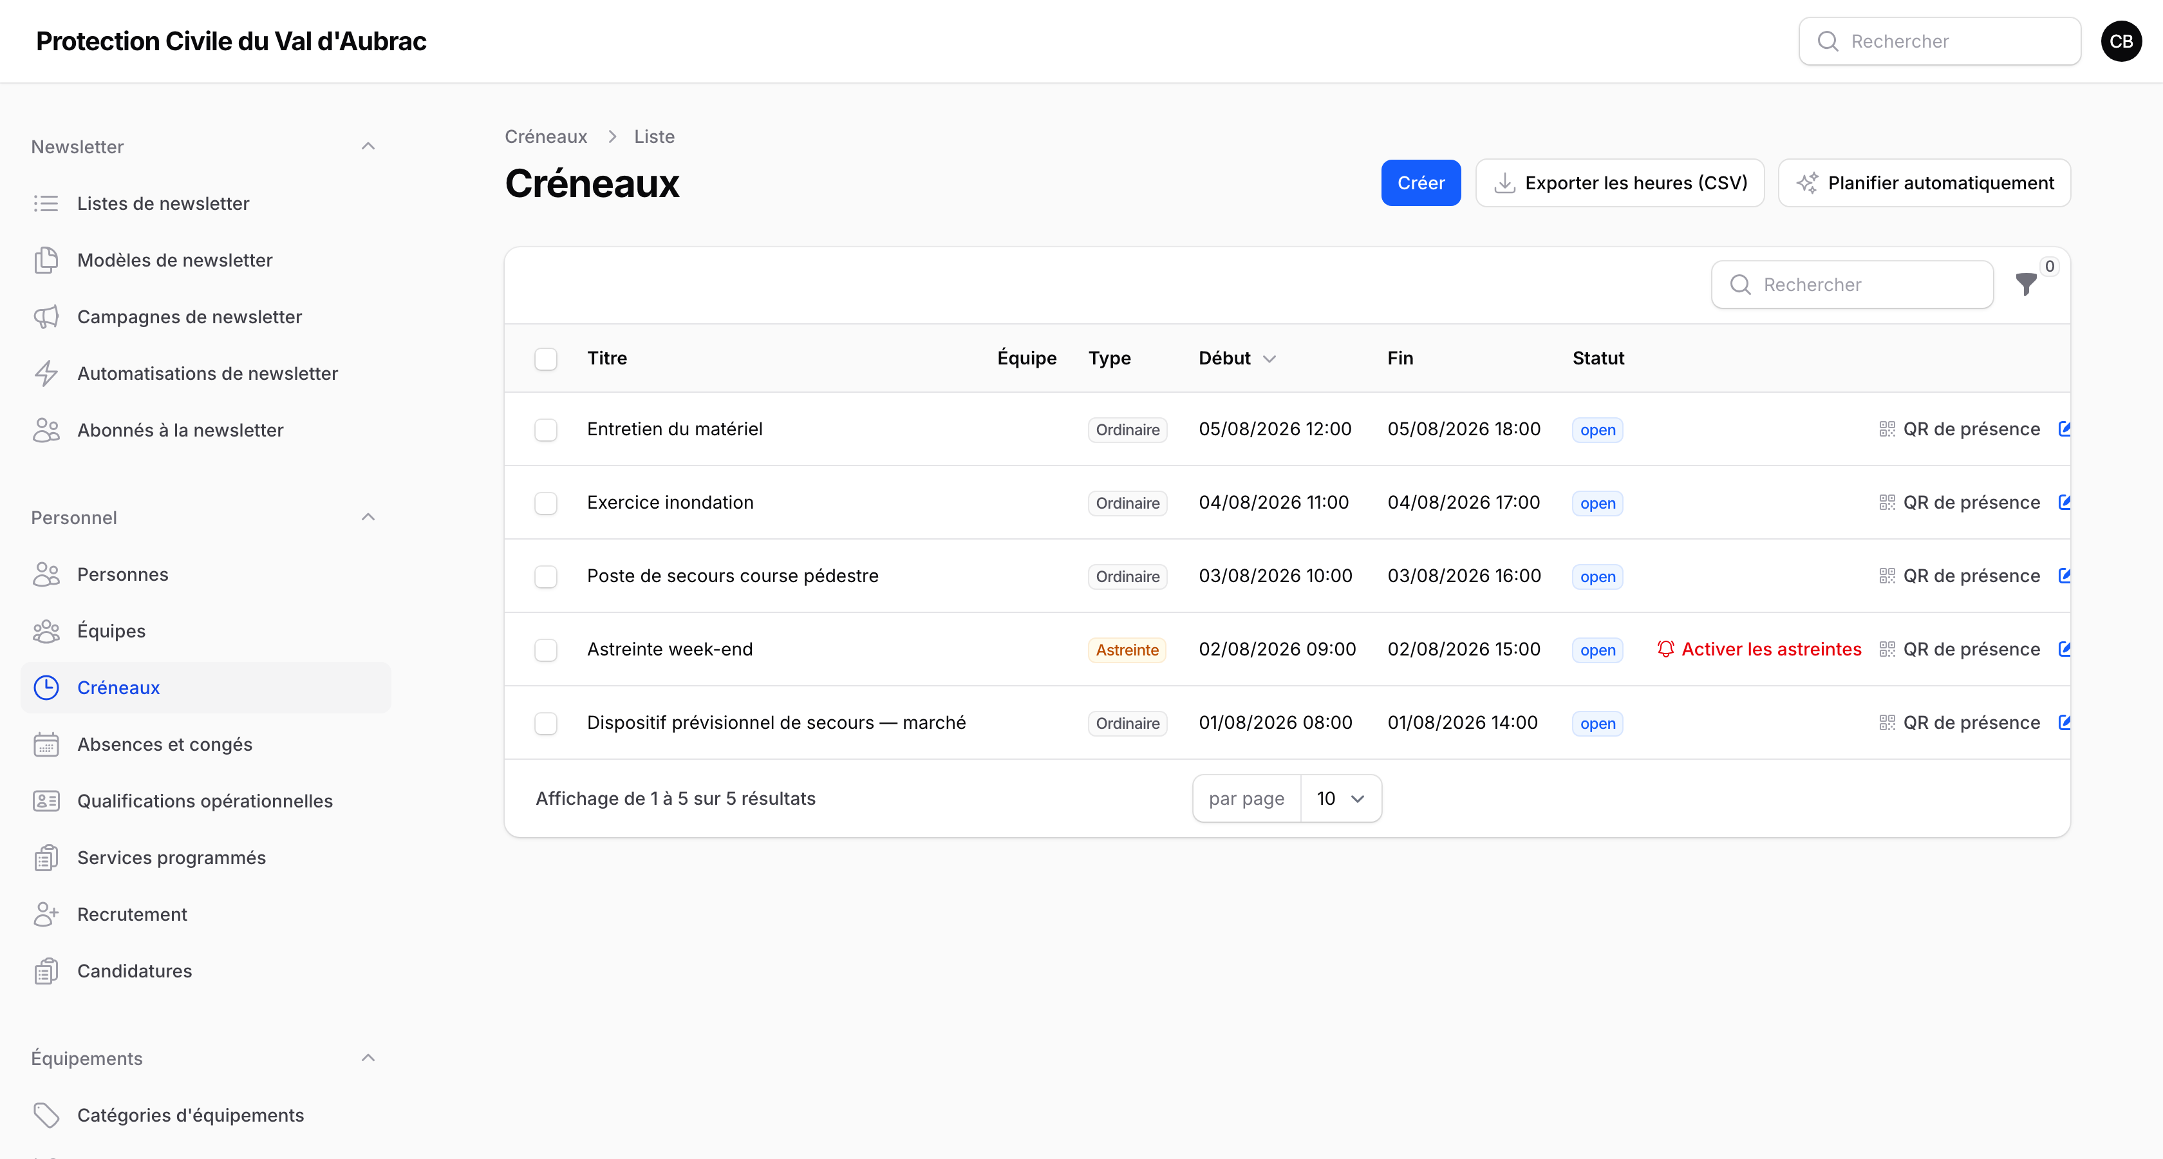Click Activer les astreintes link
Screen dimensions: 2163x1159
1759,649
